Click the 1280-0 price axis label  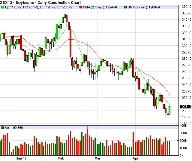[x=186, y=59]
